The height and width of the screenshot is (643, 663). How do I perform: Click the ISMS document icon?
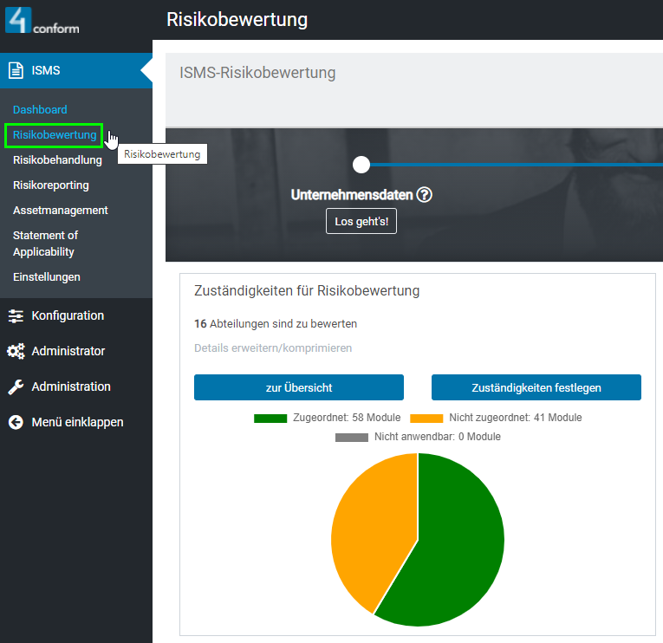tap(16, 70)
